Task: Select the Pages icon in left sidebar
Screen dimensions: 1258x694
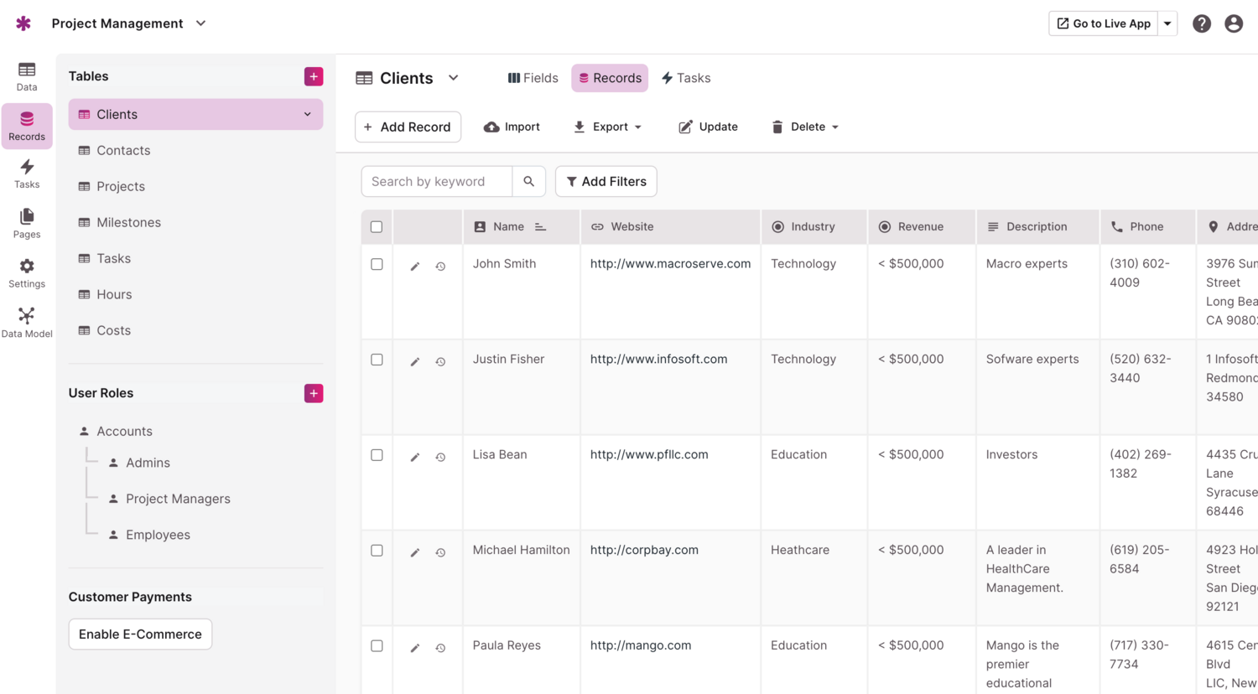Action: [x=26, y=223]
